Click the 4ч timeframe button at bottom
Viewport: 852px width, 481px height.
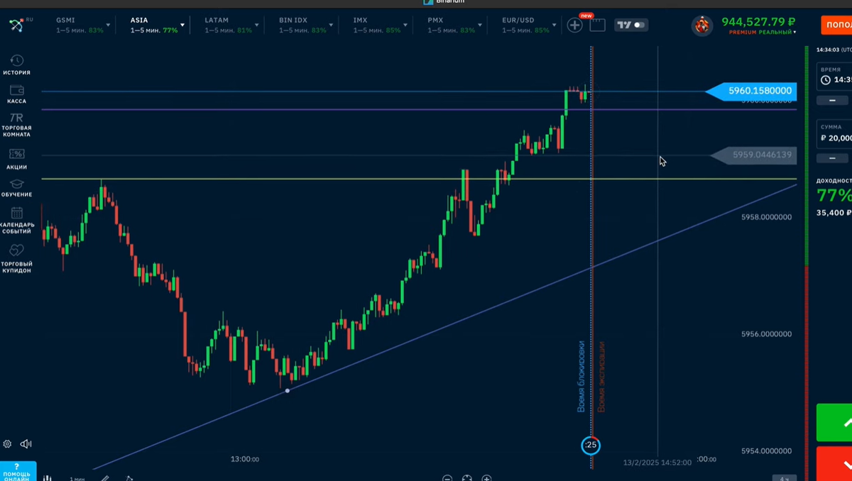[x=785, y=478]
